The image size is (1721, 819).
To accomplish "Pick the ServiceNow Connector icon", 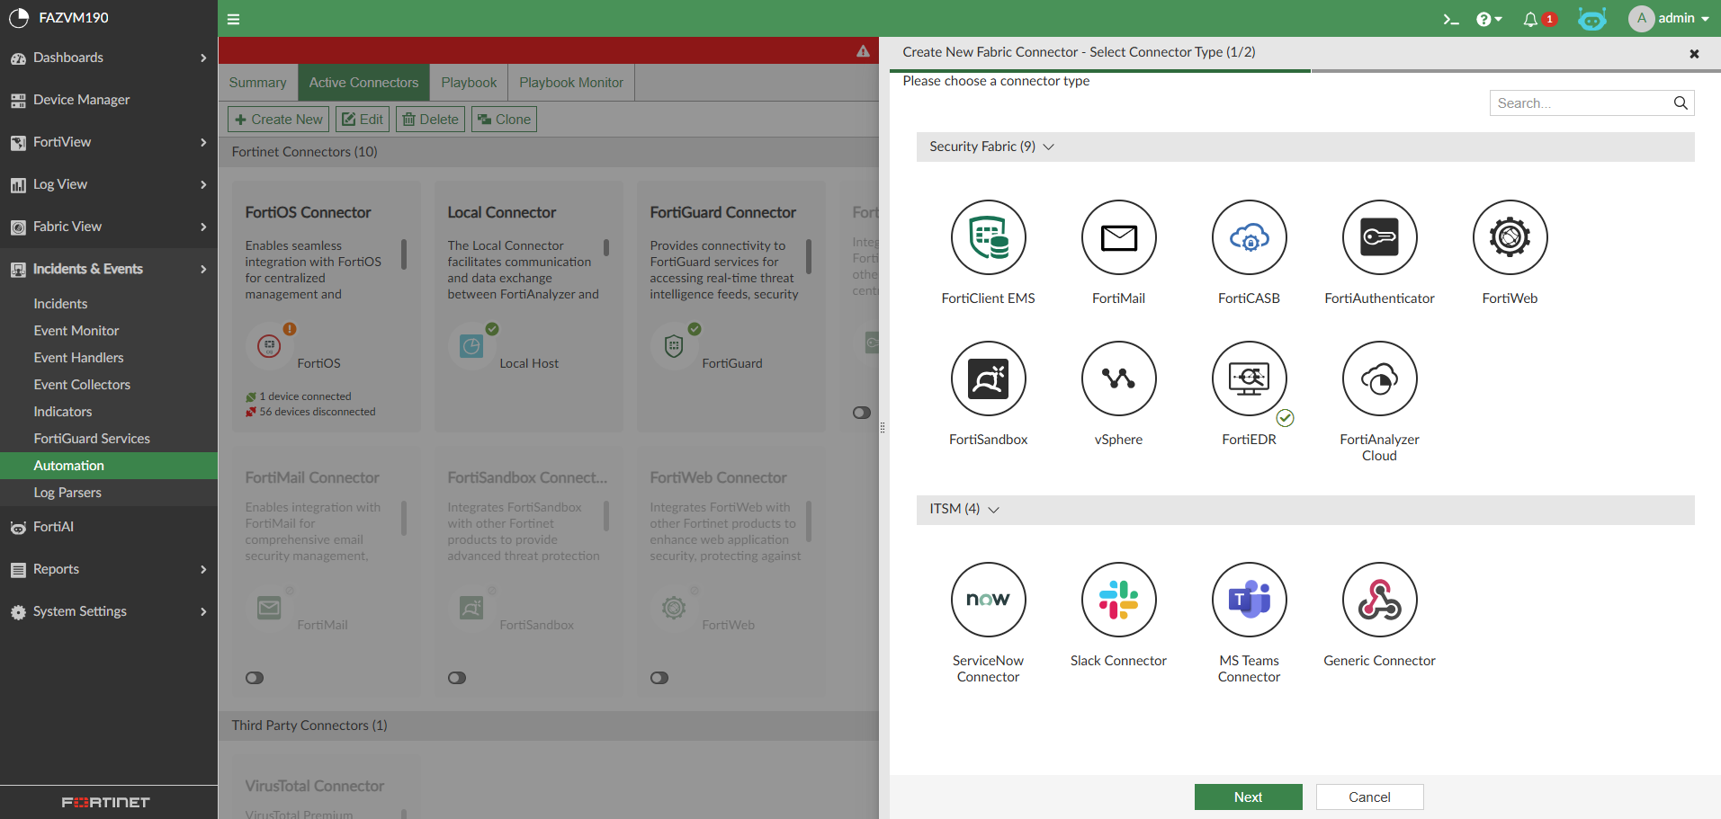I will coord(987,600).
